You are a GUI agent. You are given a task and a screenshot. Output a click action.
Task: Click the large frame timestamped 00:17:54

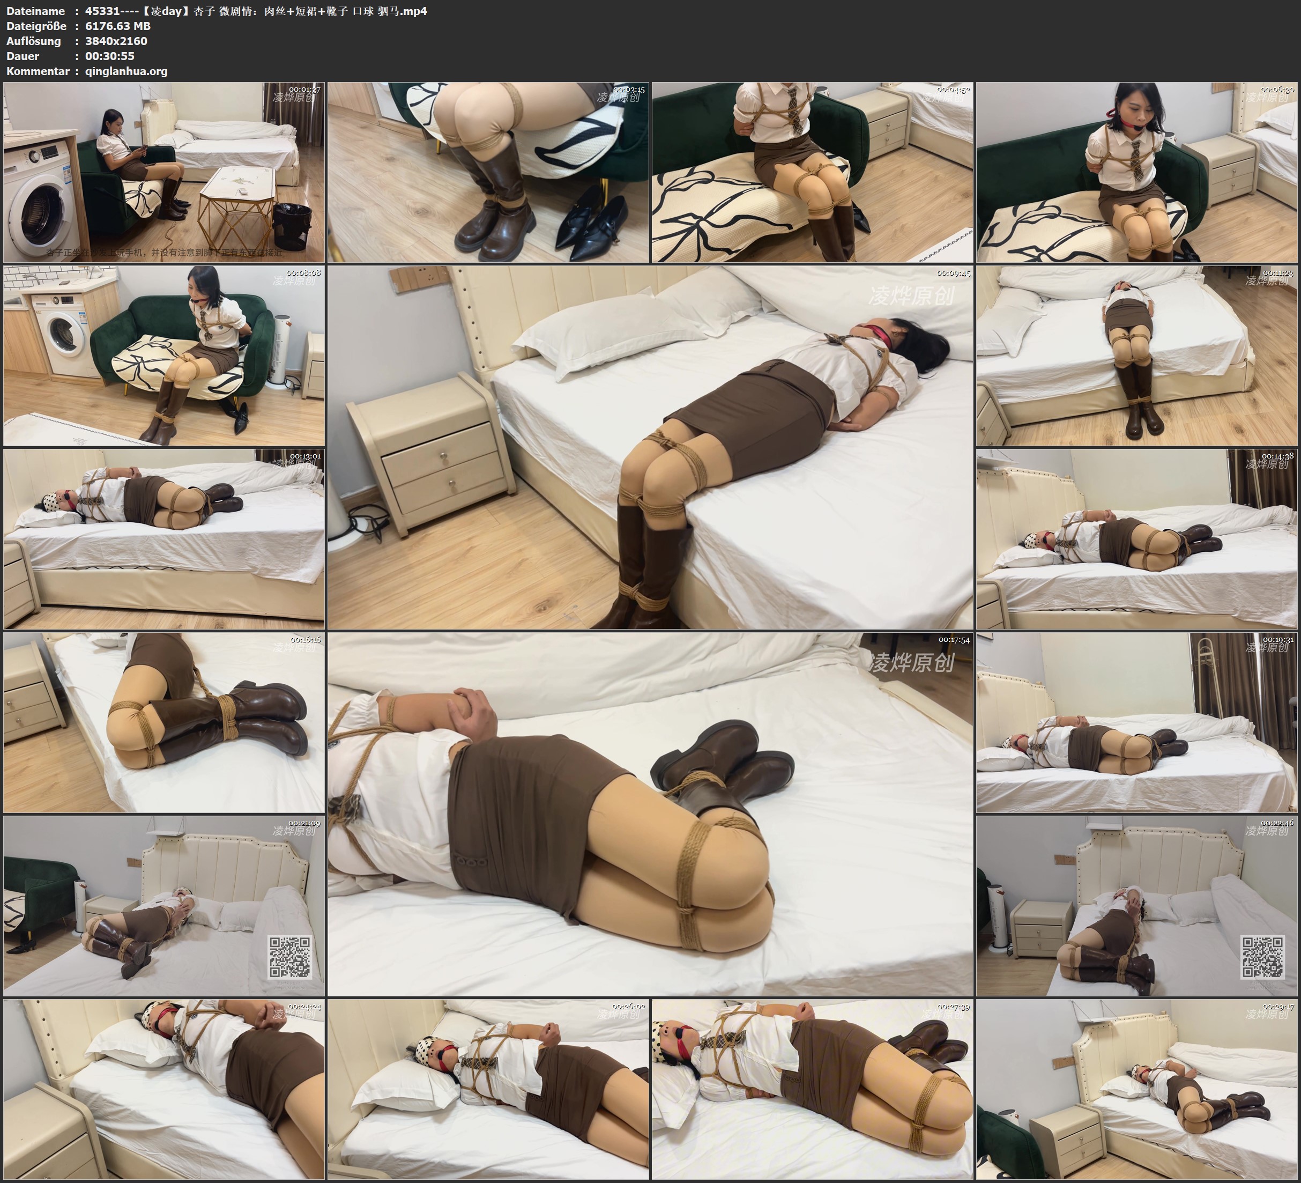pos(651,814)
